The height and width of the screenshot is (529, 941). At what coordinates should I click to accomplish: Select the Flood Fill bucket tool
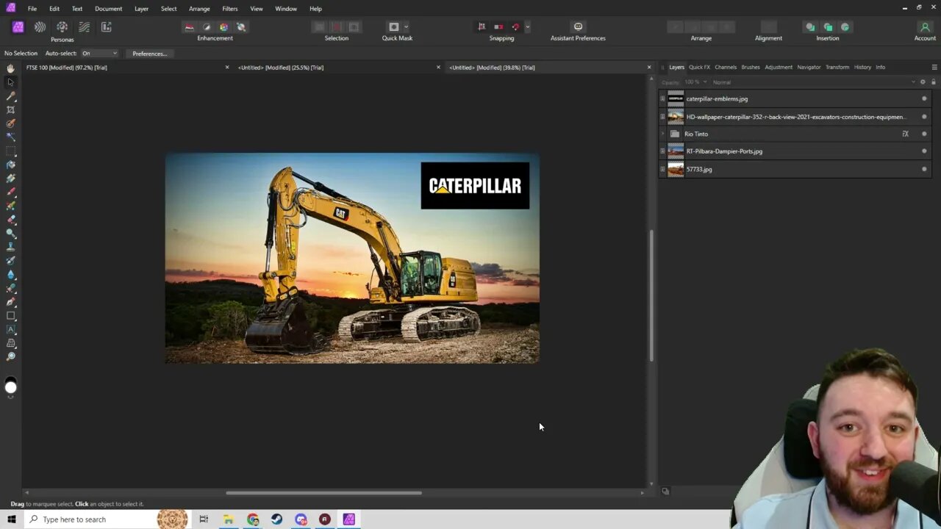click(10, 165)
